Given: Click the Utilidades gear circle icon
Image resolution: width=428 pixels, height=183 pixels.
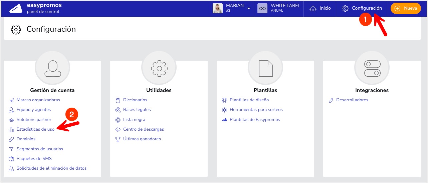Looking at the screenshot, I should point(159,68).
